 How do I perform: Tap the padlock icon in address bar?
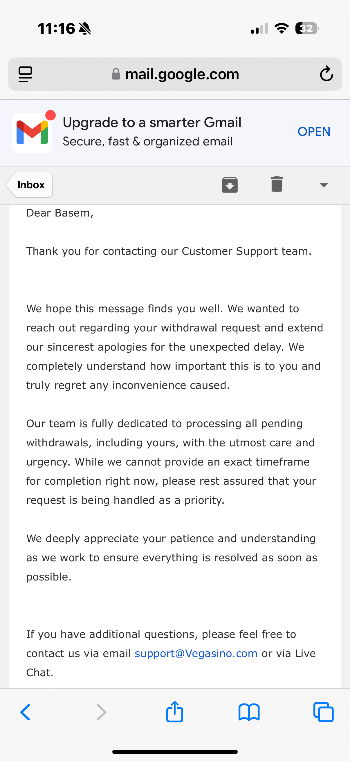pyautogui.click(x=116, y=74)
